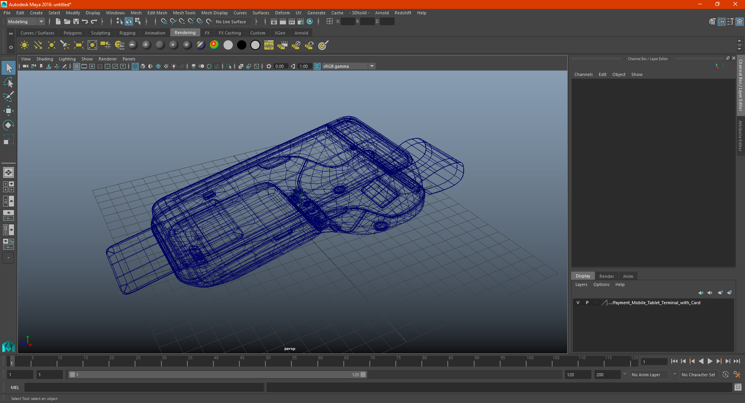This screenshot has height=403, width=745.
Task: Click the range slider bar ending at 120
Action: click(x=217, y=375)
